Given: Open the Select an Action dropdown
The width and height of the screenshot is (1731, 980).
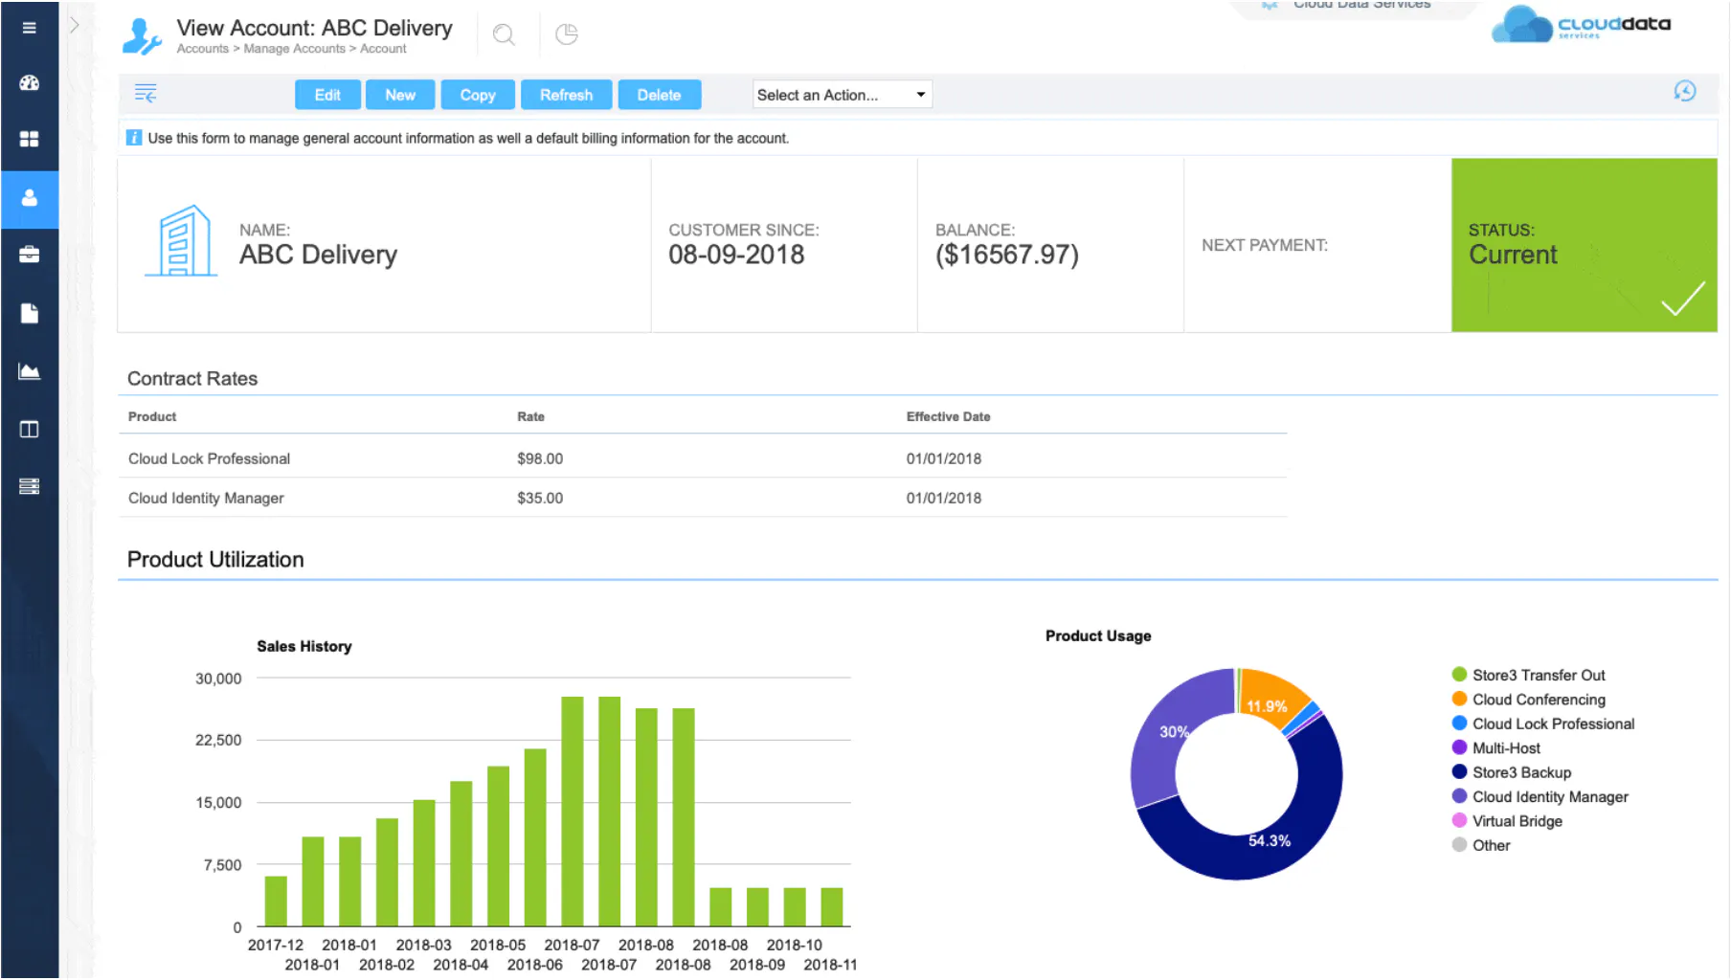Looking at the screenshot, I should (842, 95).
